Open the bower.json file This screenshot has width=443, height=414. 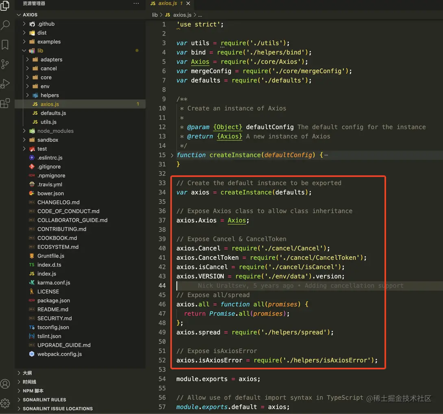[80, 193]
